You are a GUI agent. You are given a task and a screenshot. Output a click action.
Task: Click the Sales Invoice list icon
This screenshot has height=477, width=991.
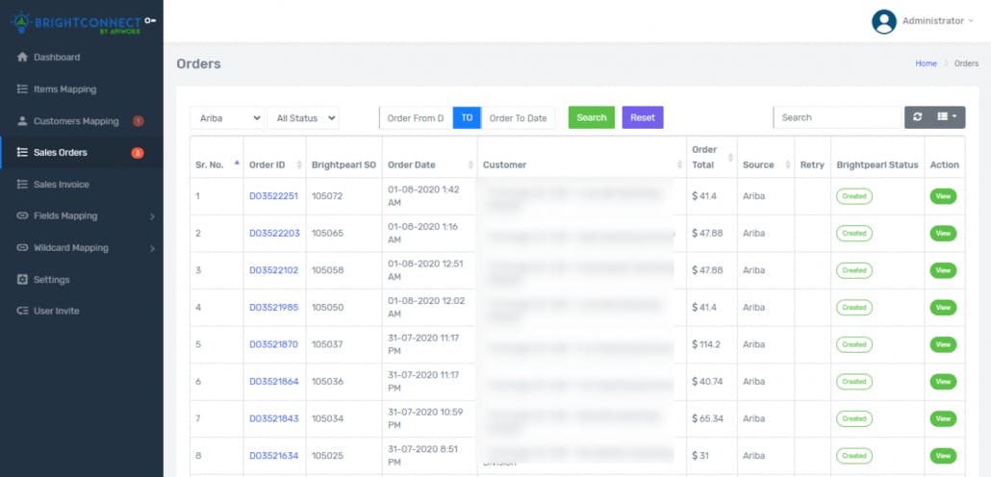[22, 185]
